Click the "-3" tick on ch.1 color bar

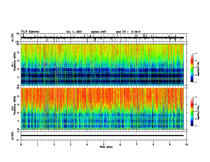tap(195, 53)
